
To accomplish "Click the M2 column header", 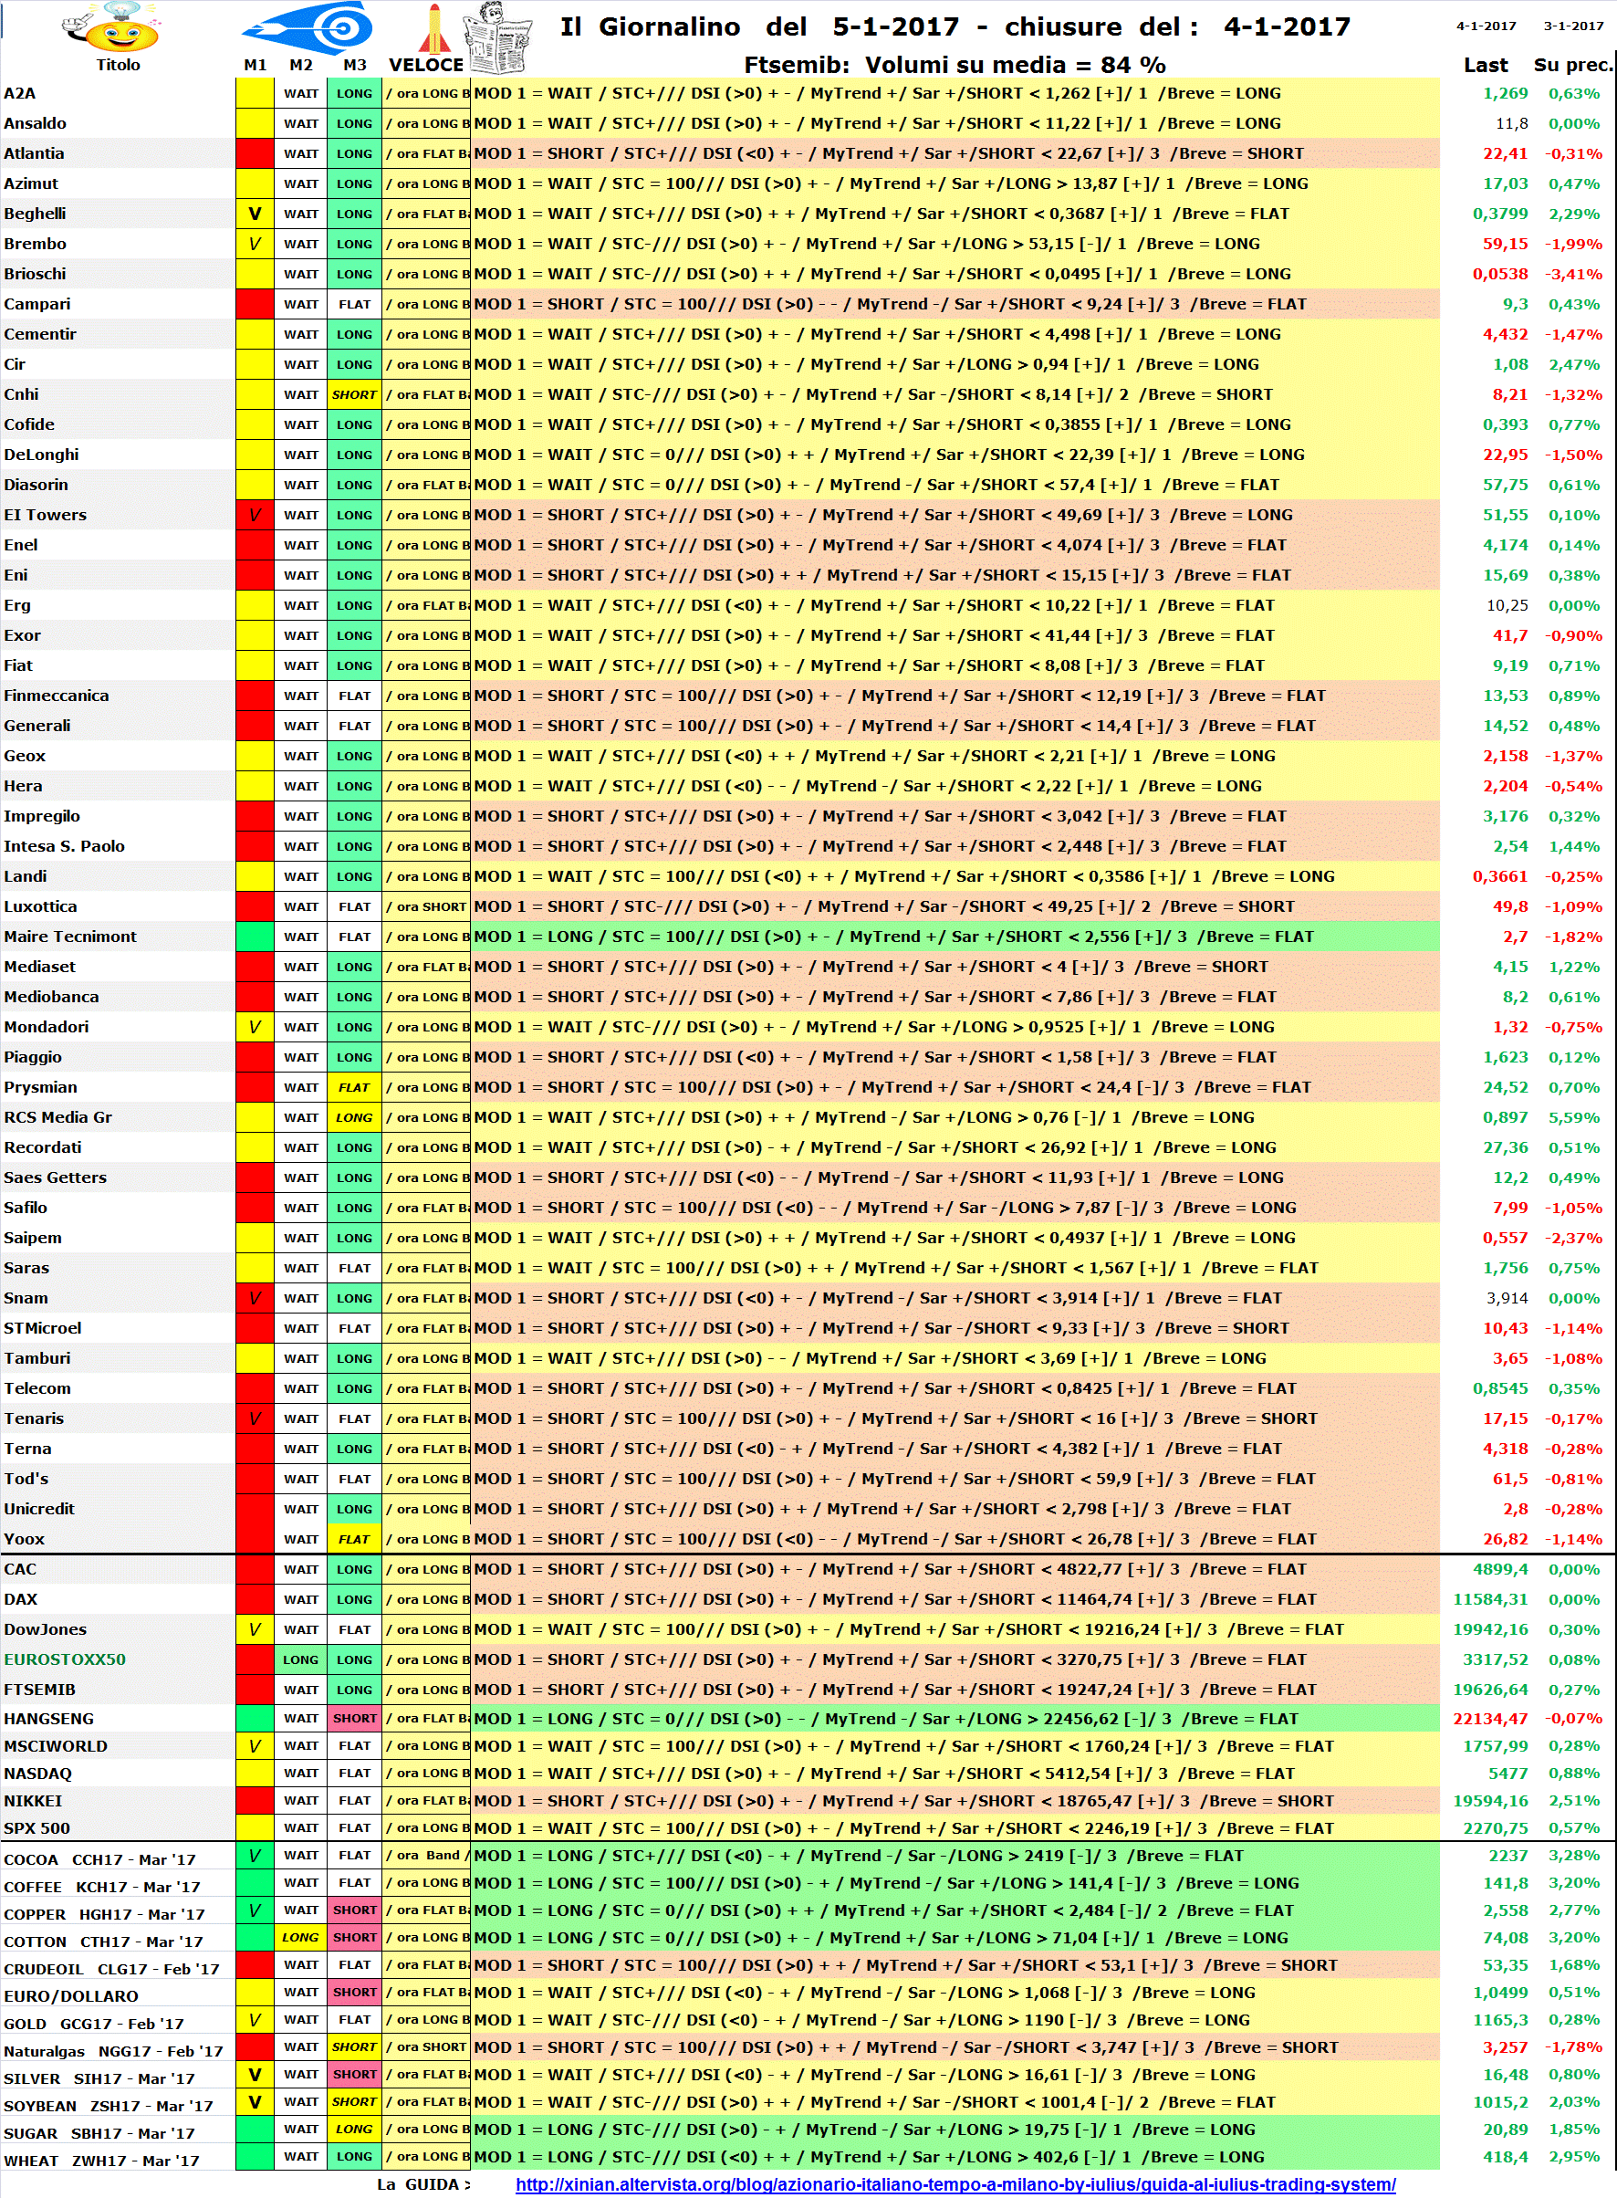I will (x=301, y=65).
